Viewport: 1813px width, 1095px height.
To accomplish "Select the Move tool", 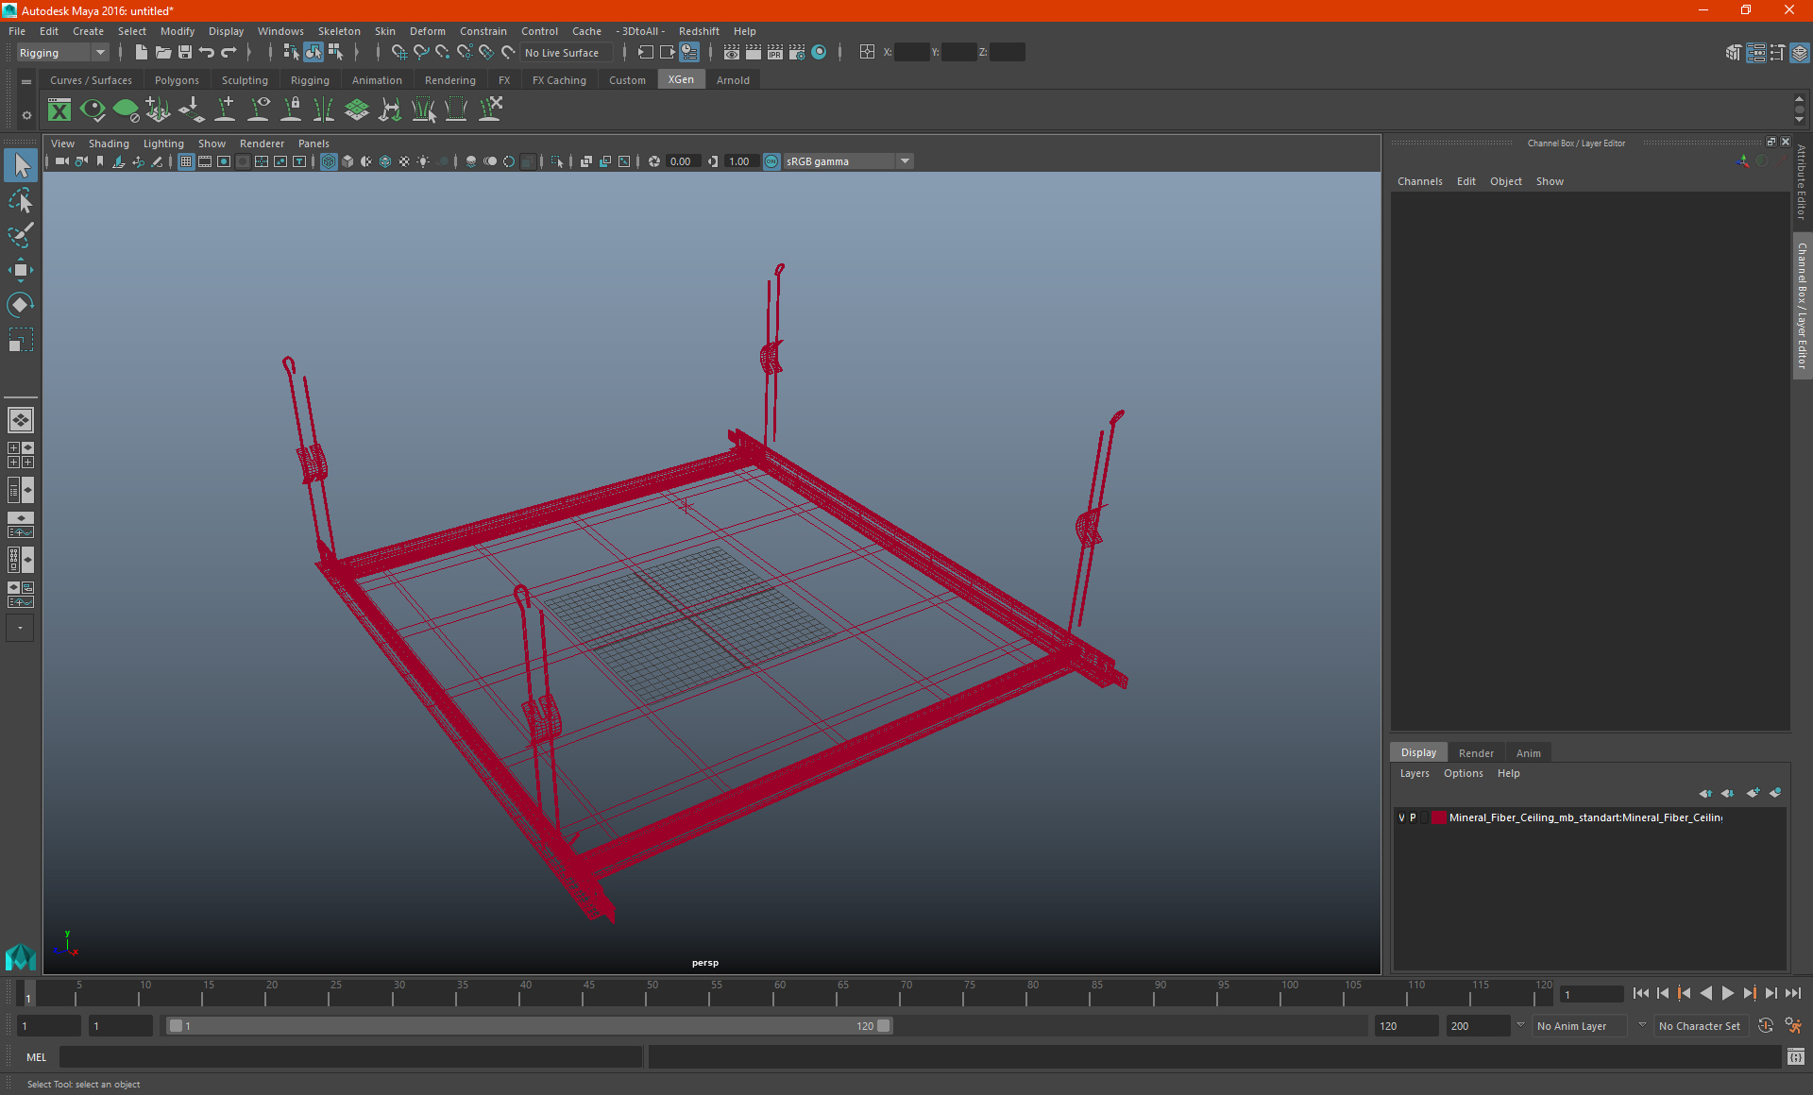I will 20,270.
